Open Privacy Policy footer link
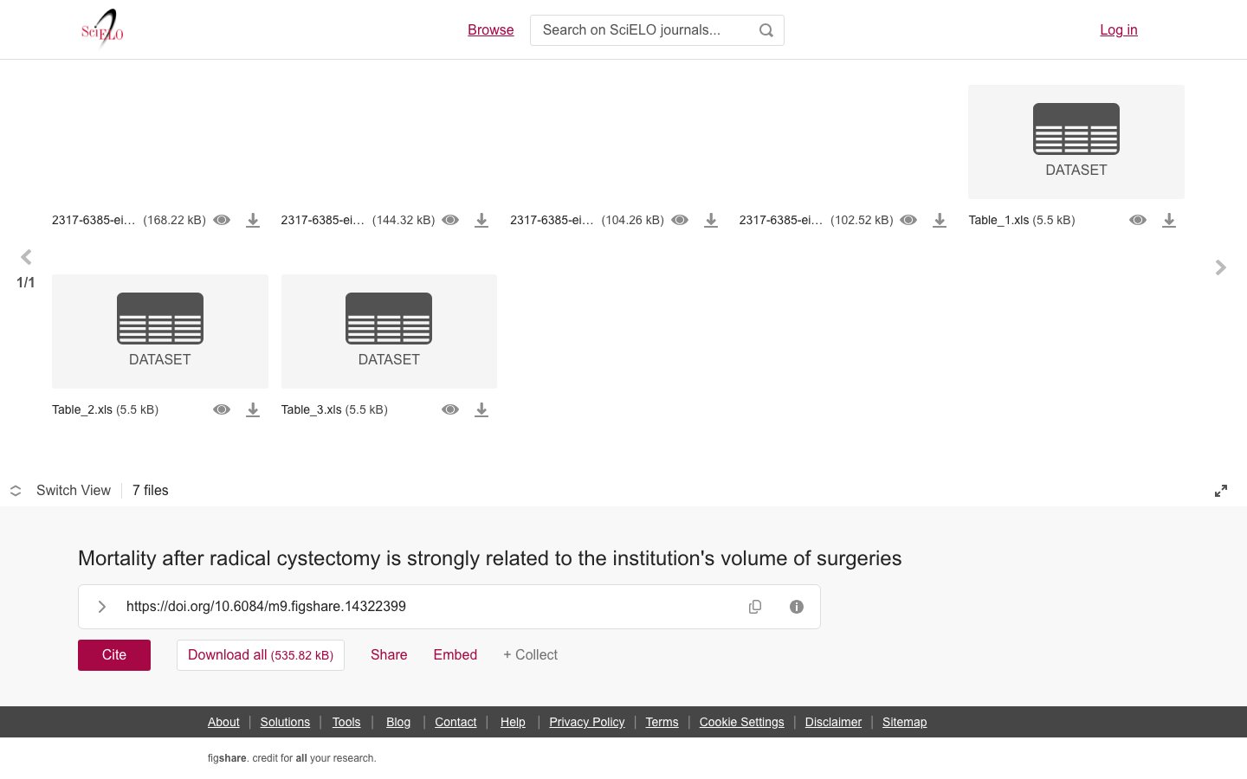This screenshot has height=779, width=1247. [587, 722]
